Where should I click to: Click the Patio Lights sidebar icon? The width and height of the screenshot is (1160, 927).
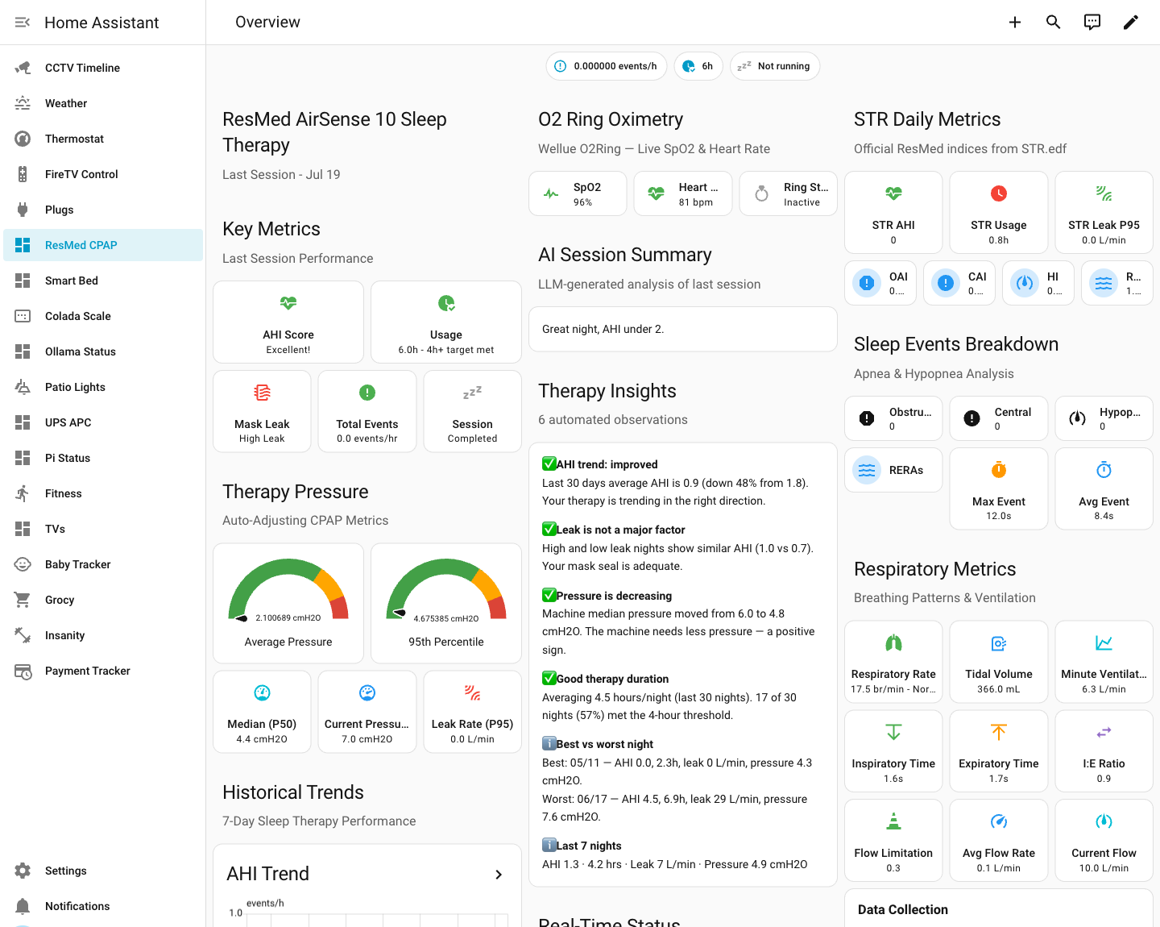pos(23,387)
